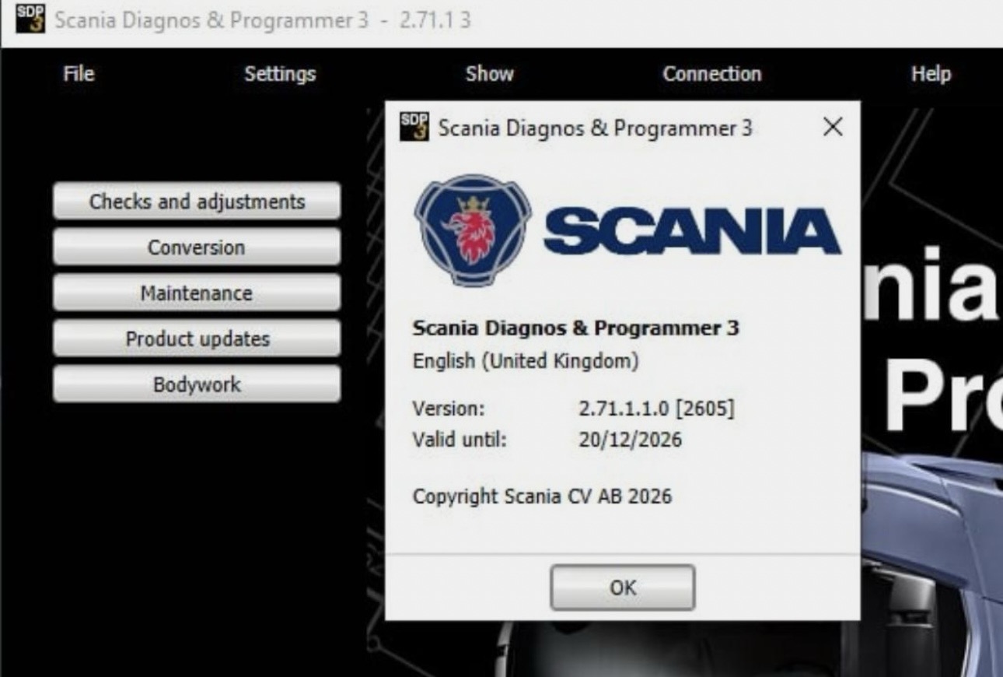Confirm the About dialog with OK
This screenshot has height=677, width=1003.
tap(622, 588)
